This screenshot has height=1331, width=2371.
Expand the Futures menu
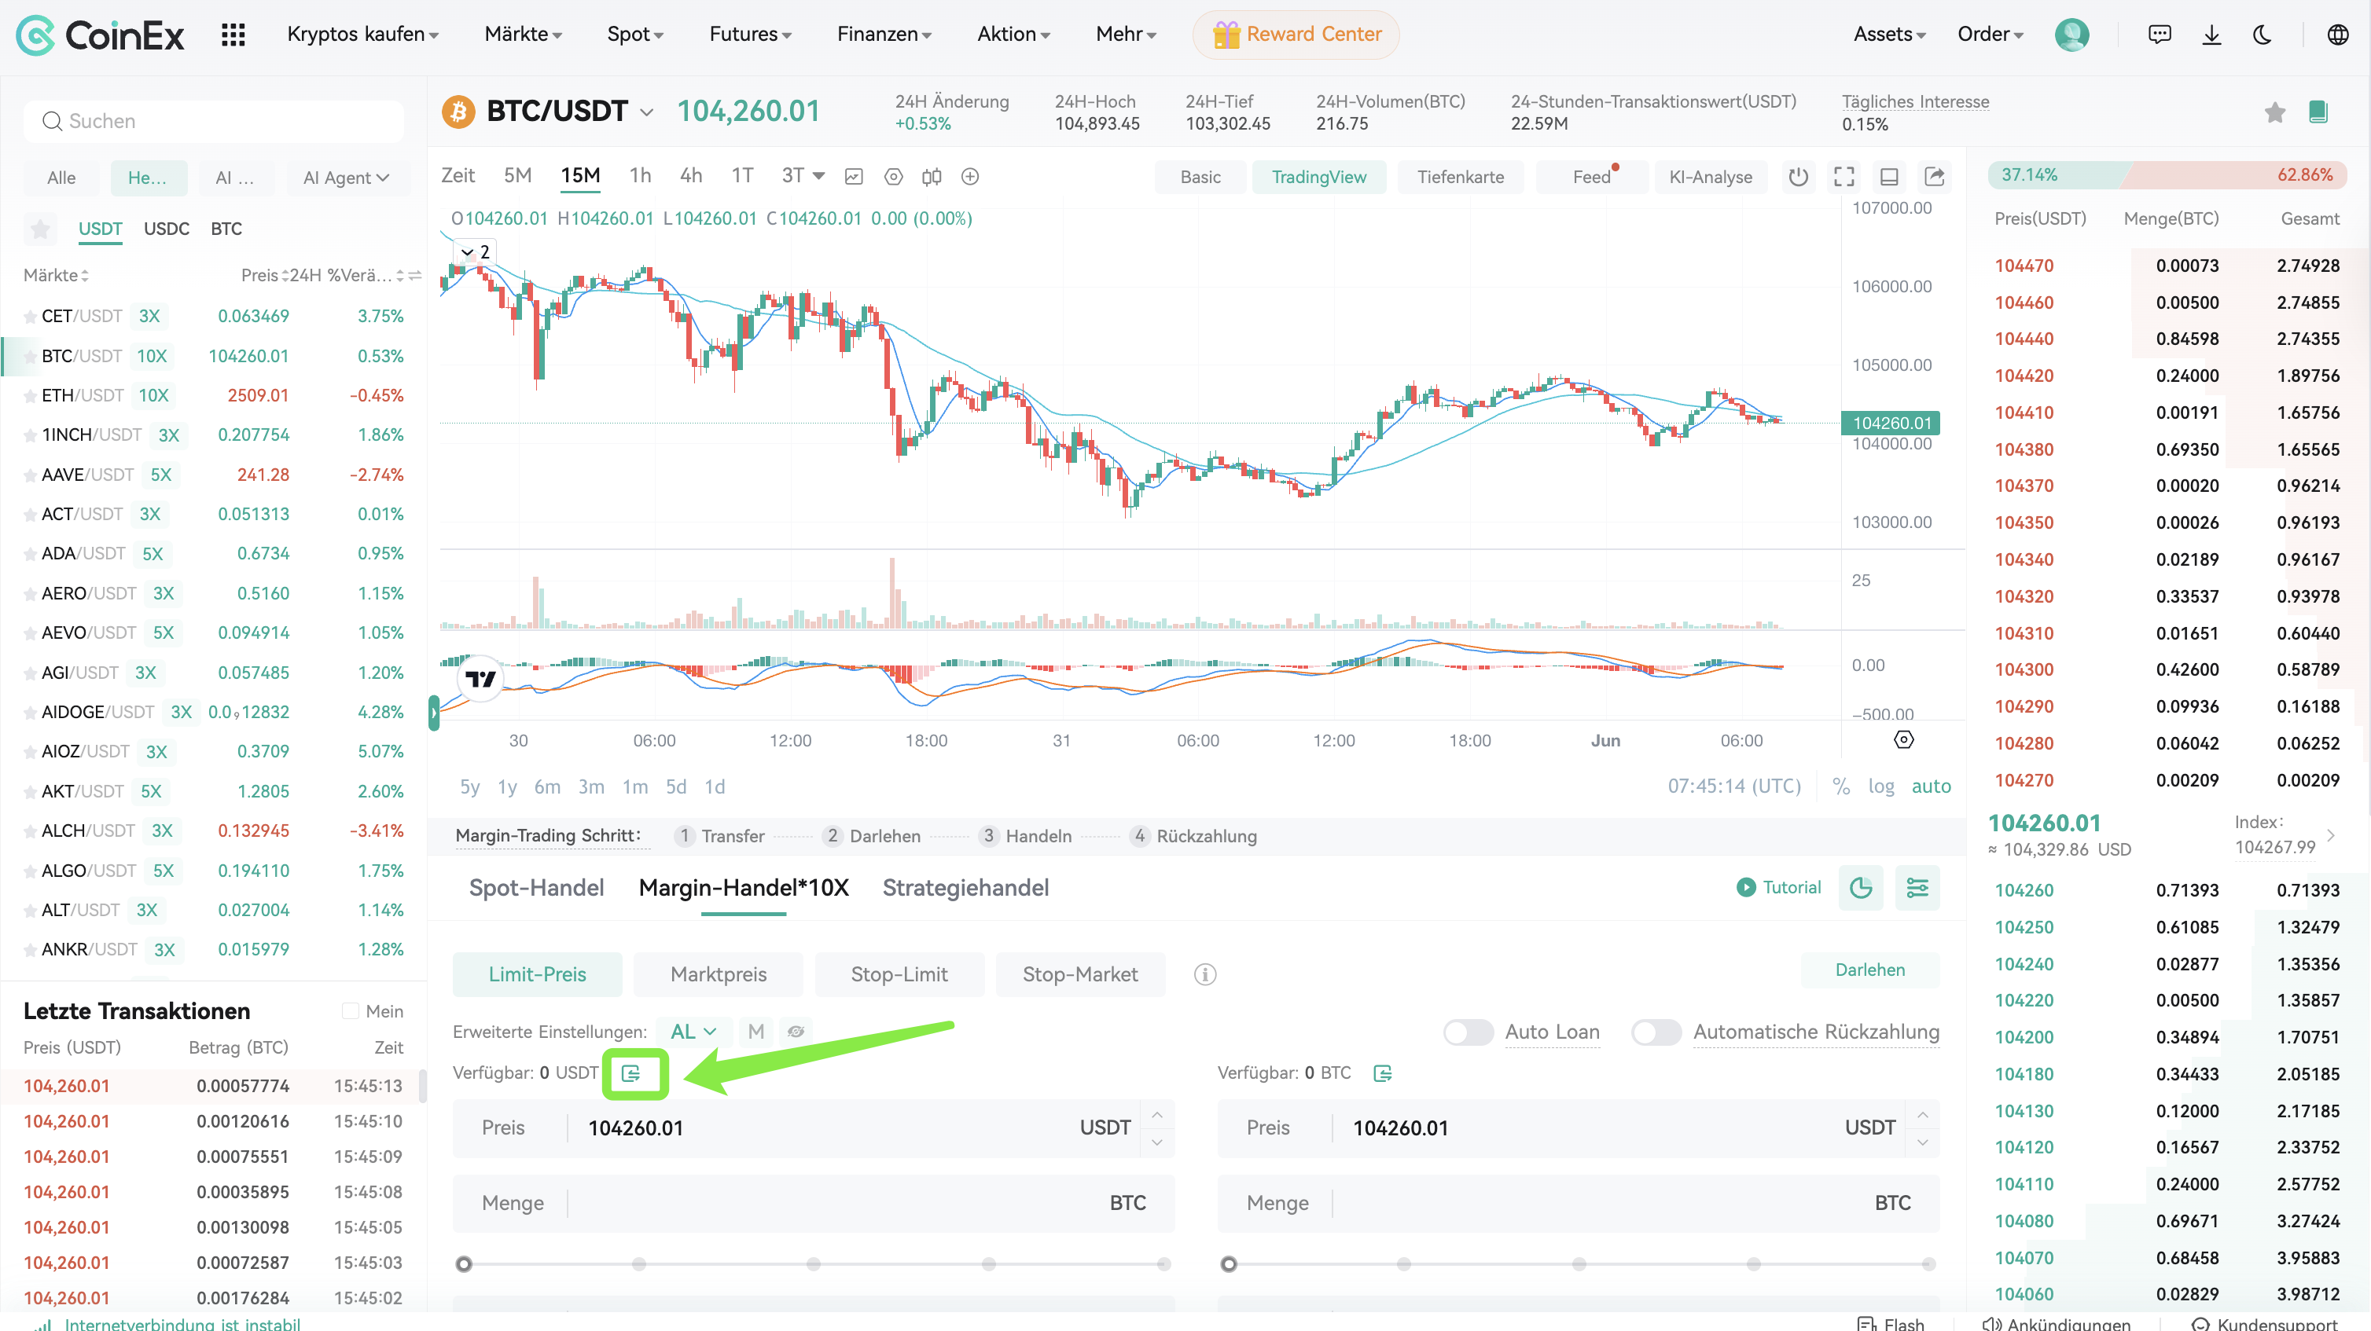click(x=750, y=34)
